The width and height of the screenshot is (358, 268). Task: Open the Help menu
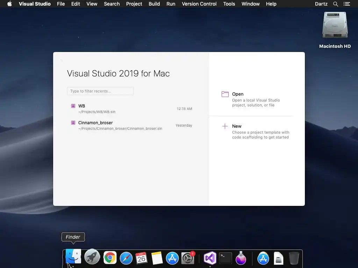271,4
